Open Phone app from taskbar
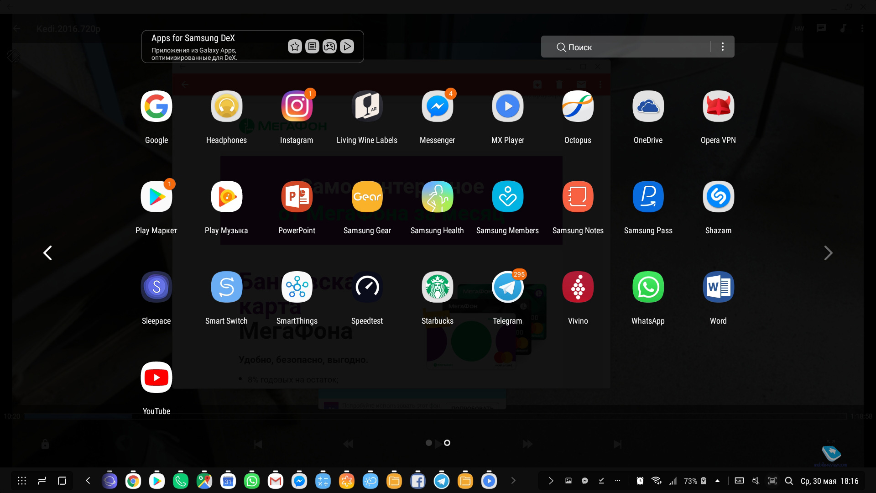876x493 pixels. tap(181, 481)
